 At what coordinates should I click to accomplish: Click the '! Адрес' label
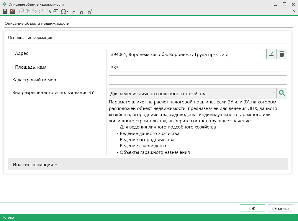click(20, 53)
